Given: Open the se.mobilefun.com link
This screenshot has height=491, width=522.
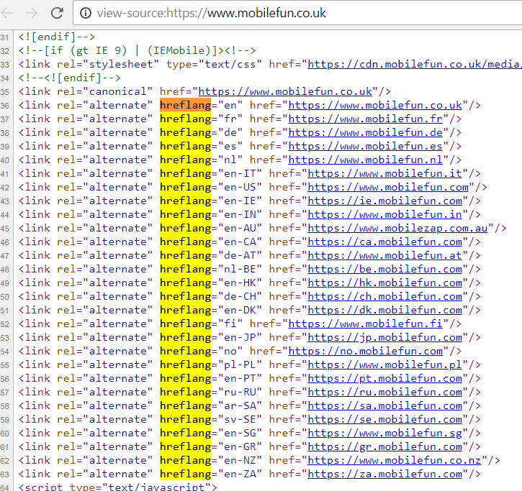Looking at the screenshot, I should pyautogui.click(x=385, y=419).
